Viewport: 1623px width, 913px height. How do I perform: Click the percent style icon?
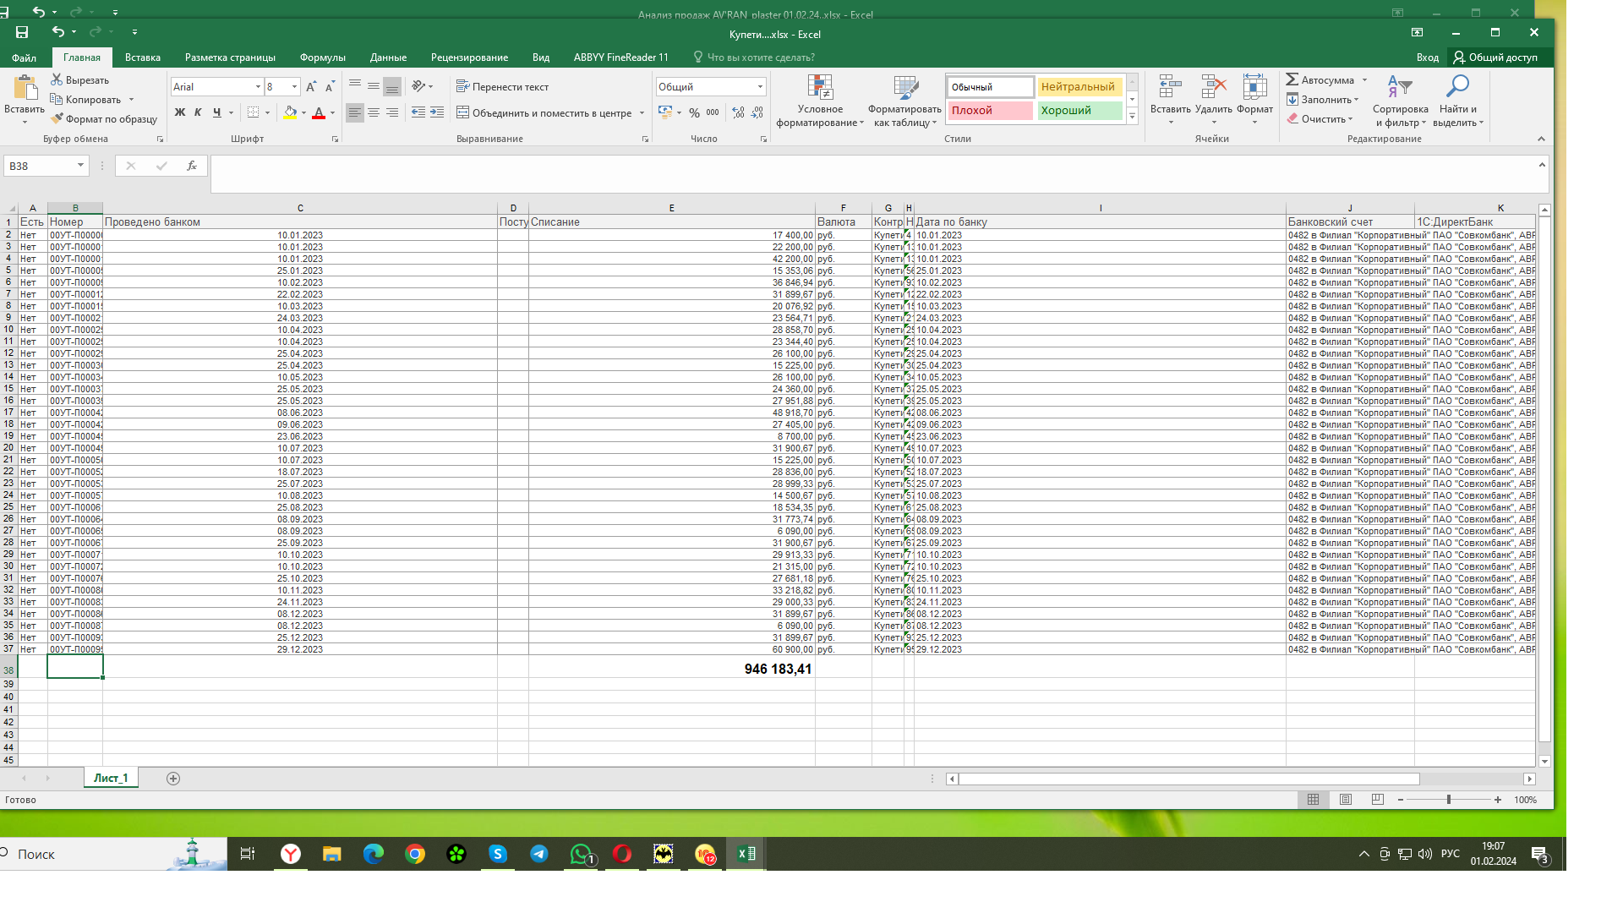point(694,112)
